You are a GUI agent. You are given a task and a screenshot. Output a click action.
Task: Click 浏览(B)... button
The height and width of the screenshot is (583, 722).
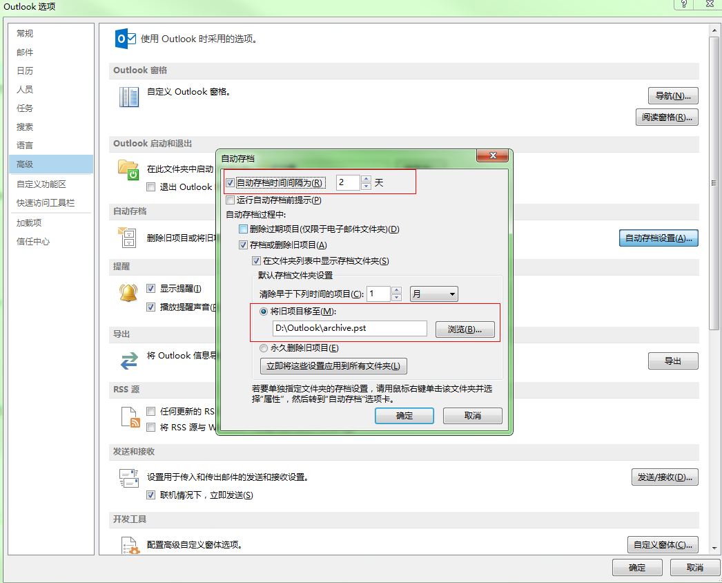[x=465, y=329]
